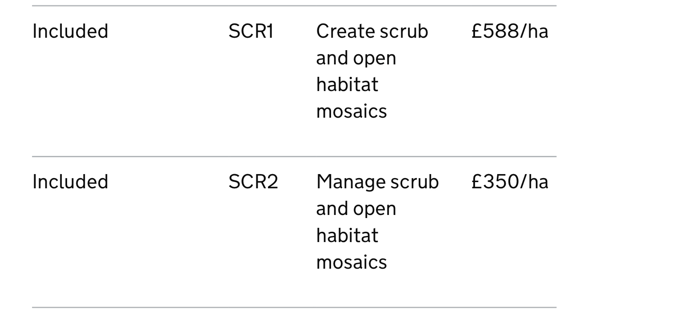This screenshot has height=310, width=687.
Task: Click 'mosaics' in the SCR1 description
Action: tap(351, 111)
